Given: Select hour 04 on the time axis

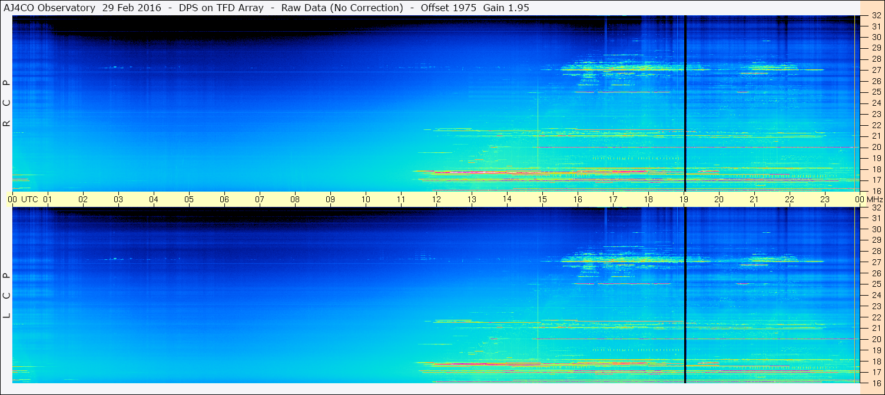Looking at the screenshot, I should tap(154, 199).
